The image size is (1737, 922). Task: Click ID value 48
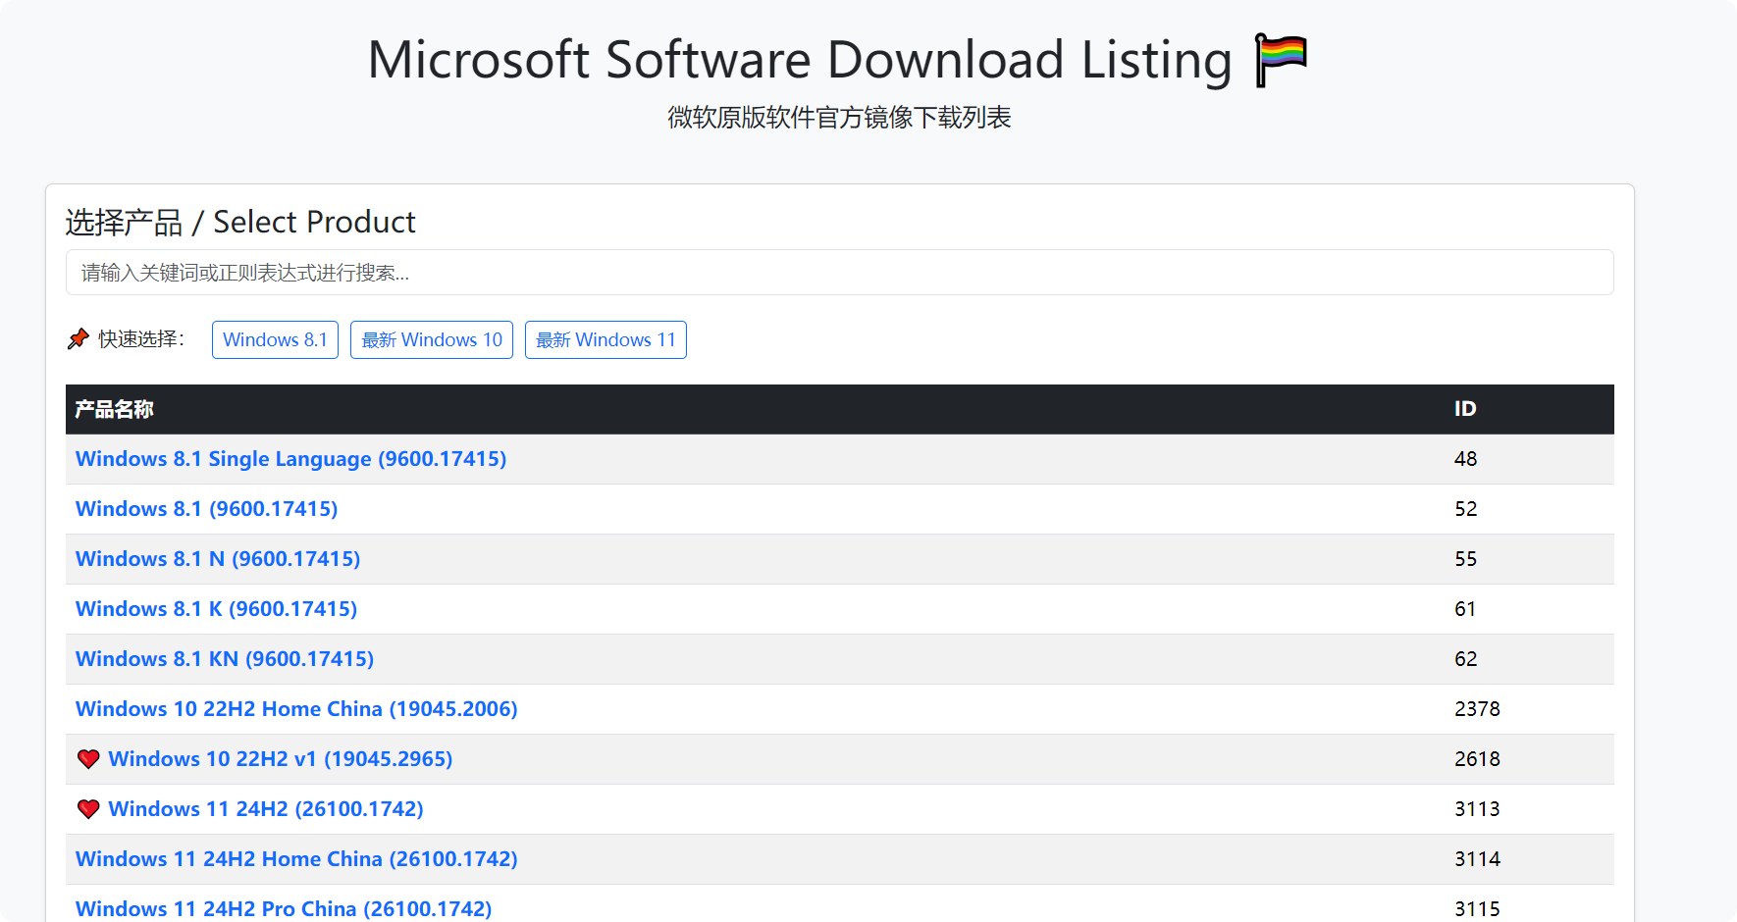click(1465, 459)
